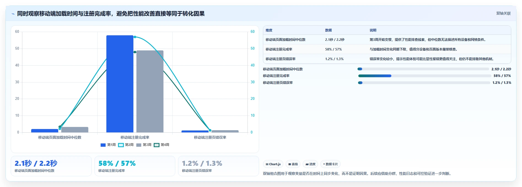The image size is (522, 187).
Task: Click the 双轴关联 tag in the header
Action: (x=503, y=13)
